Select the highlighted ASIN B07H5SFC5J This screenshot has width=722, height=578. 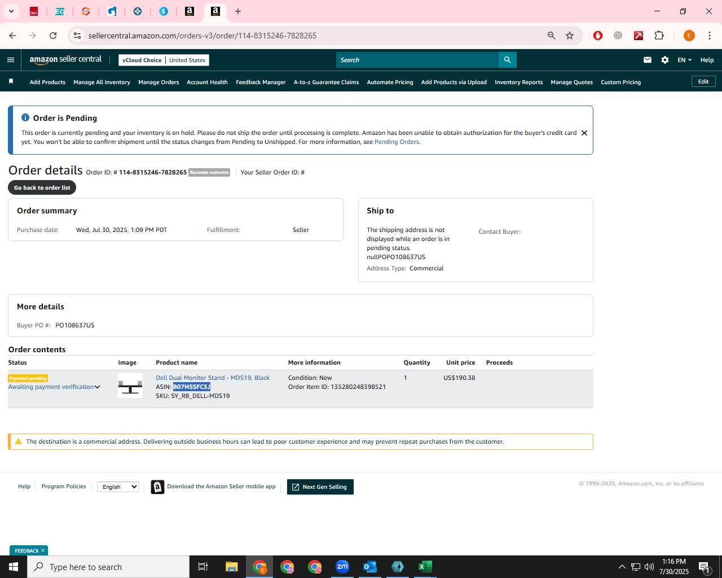coord(191,387)
